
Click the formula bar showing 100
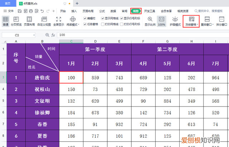pyautogui.click(x=143, y=35)
